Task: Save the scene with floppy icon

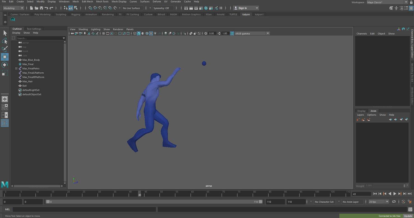Action: [41, 8]
